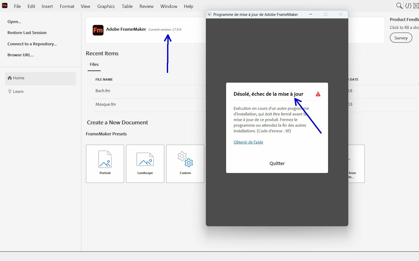Click the Open... link in sidebar
The width and height of the screenshot is (419, 261).
point(14,21)
